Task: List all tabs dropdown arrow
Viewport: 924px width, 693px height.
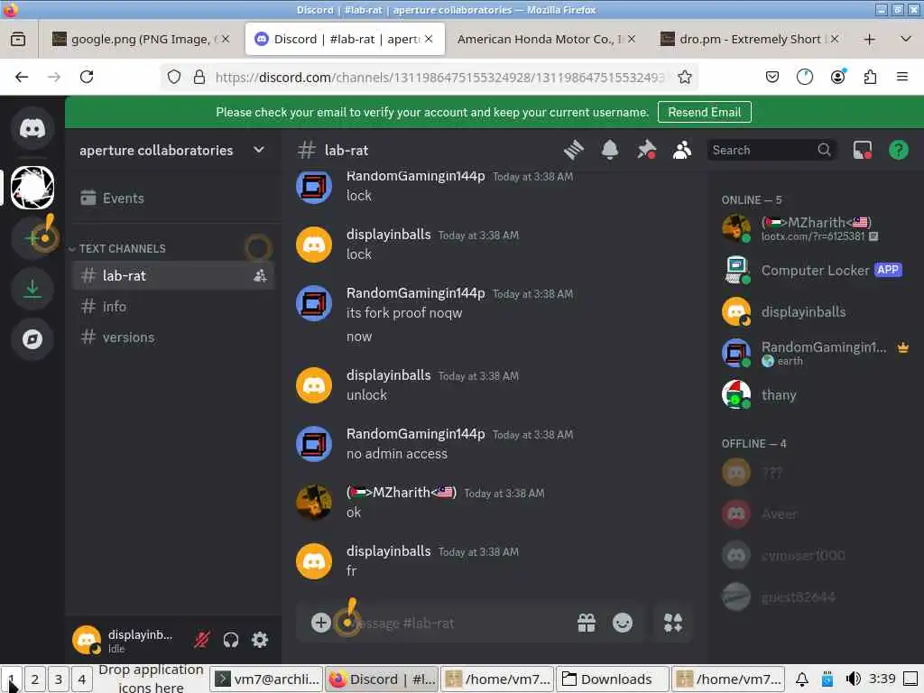Action: point(906,39)
